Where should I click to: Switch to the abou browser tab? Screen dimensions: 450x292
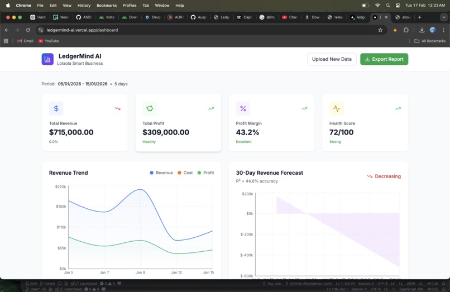coord(403,17)
